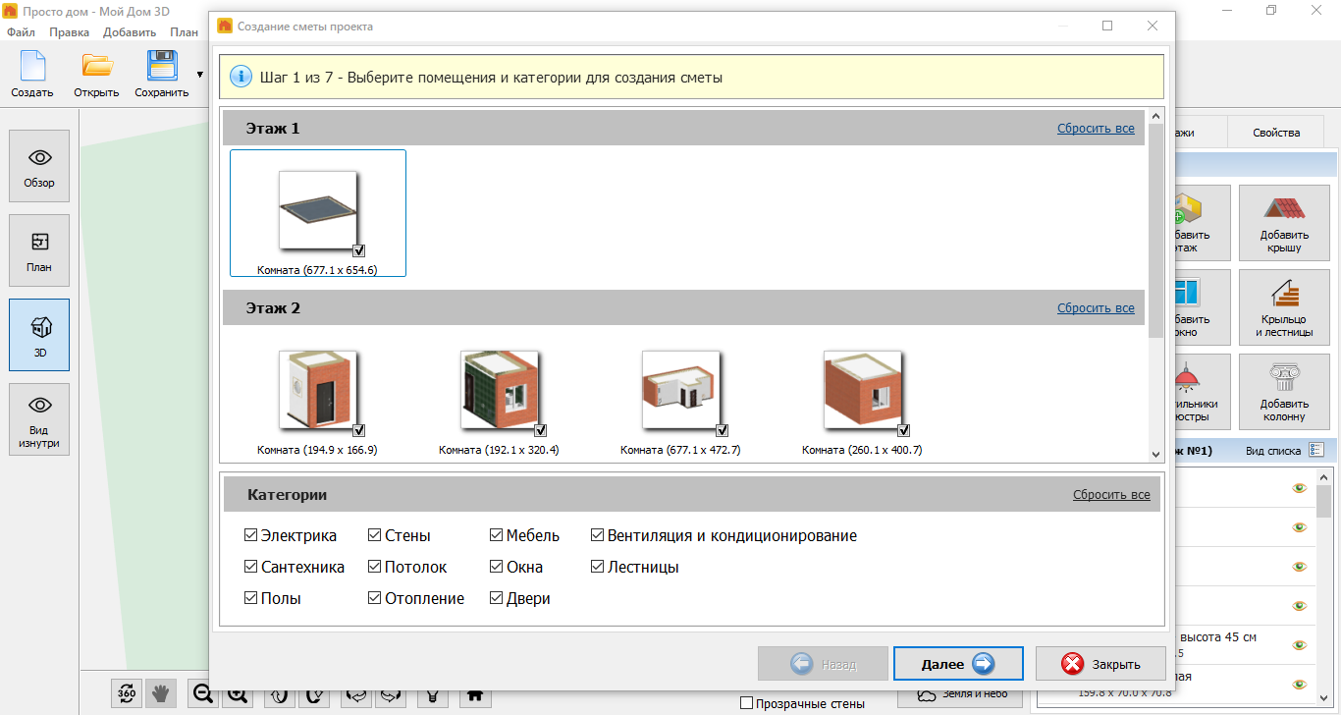
Task: Select the hand pan tool
Action: coord(161,693)
